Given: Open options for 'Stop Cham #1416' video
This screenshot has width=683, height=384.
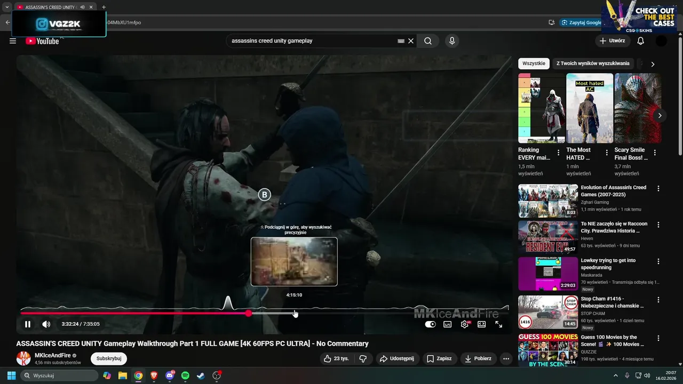Looking at the screenshot, I should [x=658, y=300].
